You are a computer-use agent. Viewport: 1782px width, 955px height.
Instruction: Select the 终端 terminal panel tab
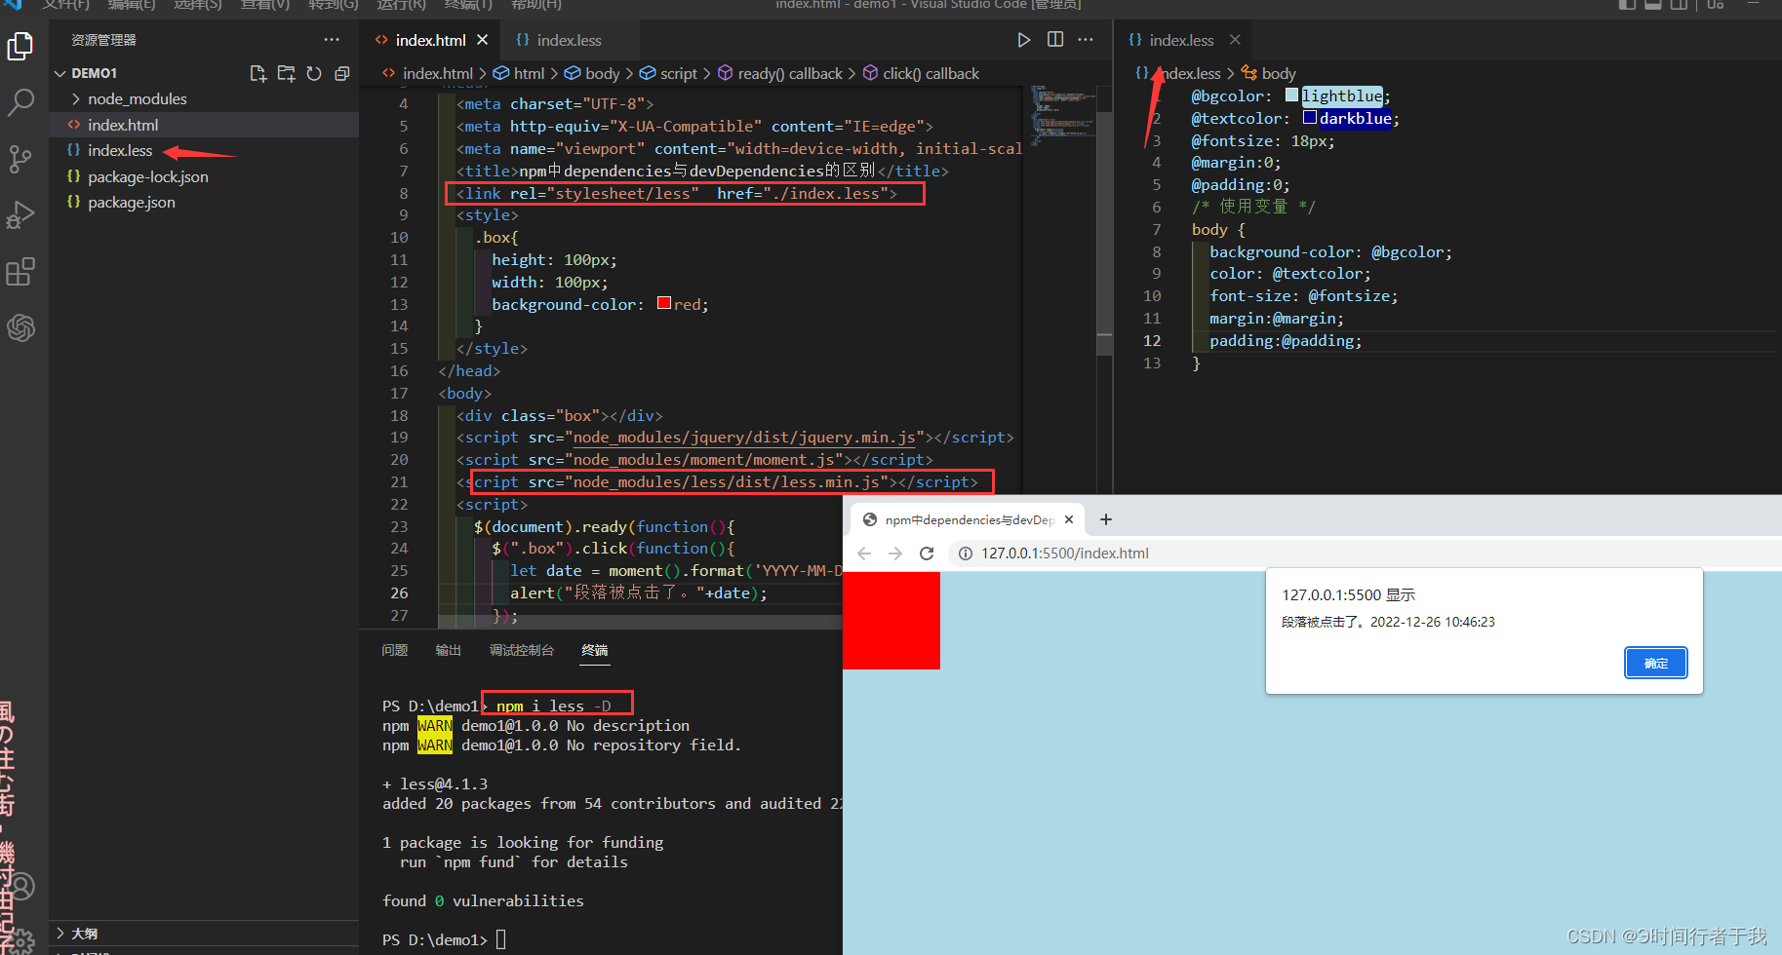[595, 650]
